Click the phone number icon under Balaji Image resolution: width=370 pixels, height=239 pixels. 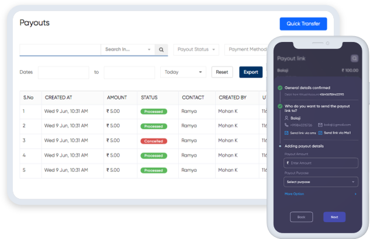[286, 125]
